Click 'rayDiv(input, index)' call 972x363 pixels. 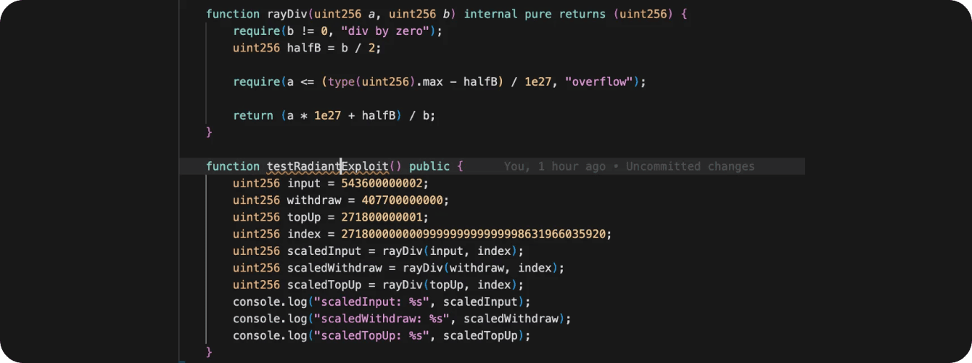coord(450,250)
